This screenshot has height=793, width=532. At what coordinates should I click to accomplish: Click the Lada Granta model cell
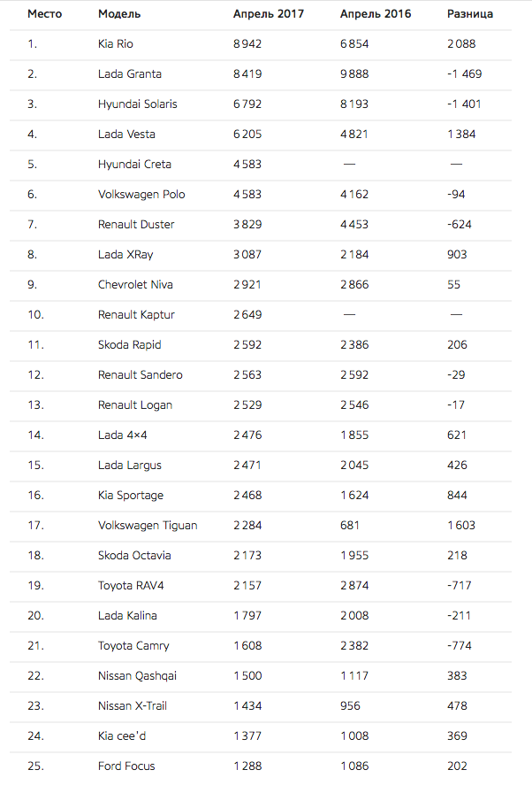point(130,74)
